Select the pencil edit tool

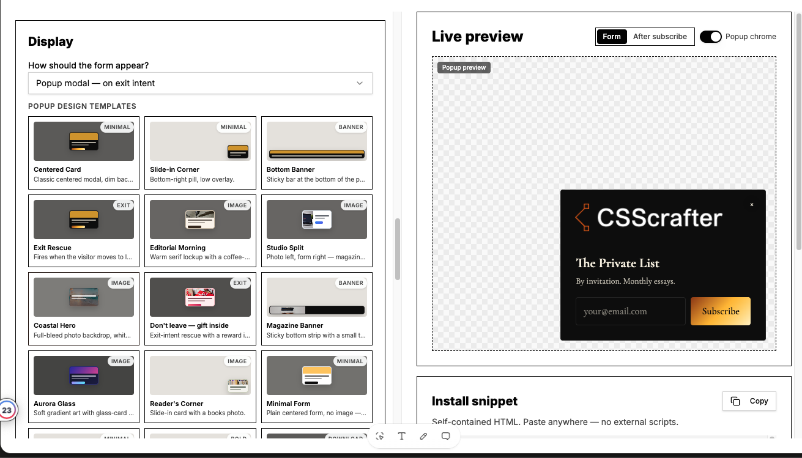pyautogui.click(x=424, y=436)
